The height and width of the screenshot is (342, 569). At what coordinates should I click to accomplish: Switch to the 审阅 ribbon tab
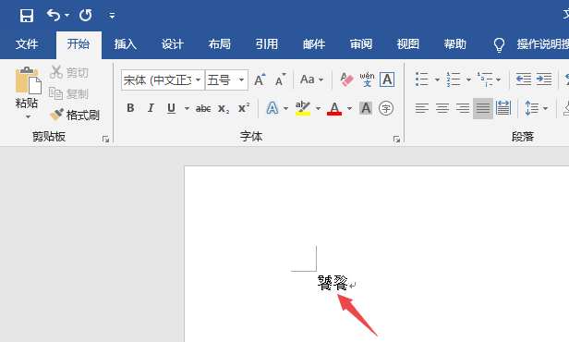361,44
